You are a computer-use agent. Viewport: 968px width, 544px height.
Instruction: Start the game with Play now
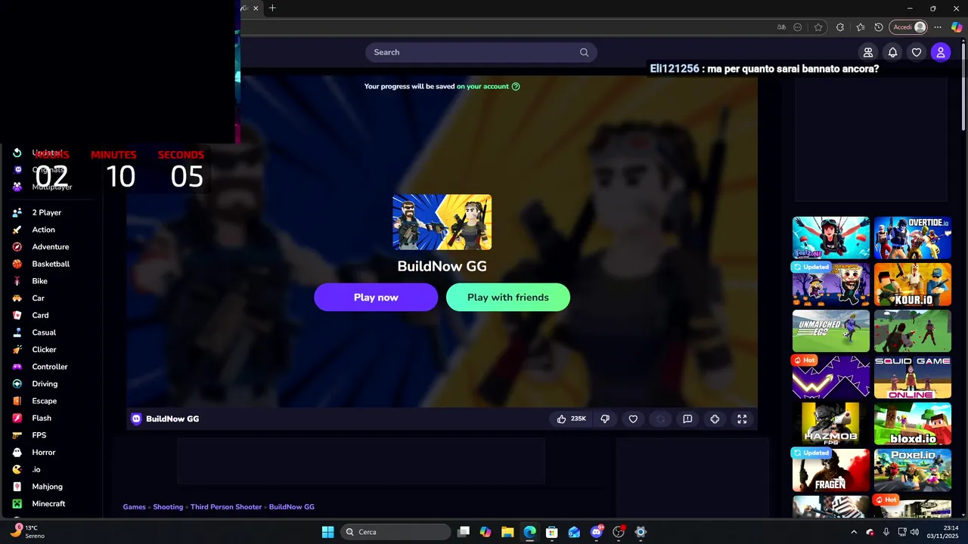pos(376,297)
